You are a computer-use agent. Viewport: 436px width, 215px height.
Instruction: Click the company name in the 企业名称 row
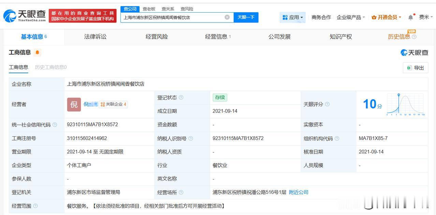point(106,84)
